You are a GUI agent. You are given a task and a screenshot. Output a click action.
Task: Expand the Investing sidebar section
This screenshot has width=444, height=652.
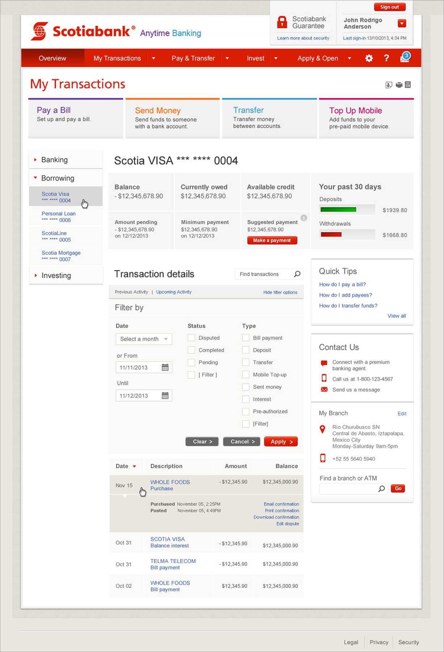pyautogui.click(x=56, y=276)
